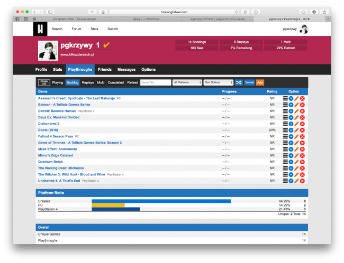The width and height of the screenshot is (344, 263).
Task: Open list icon for Dishonored 2 row
Action: pos(285,124)
